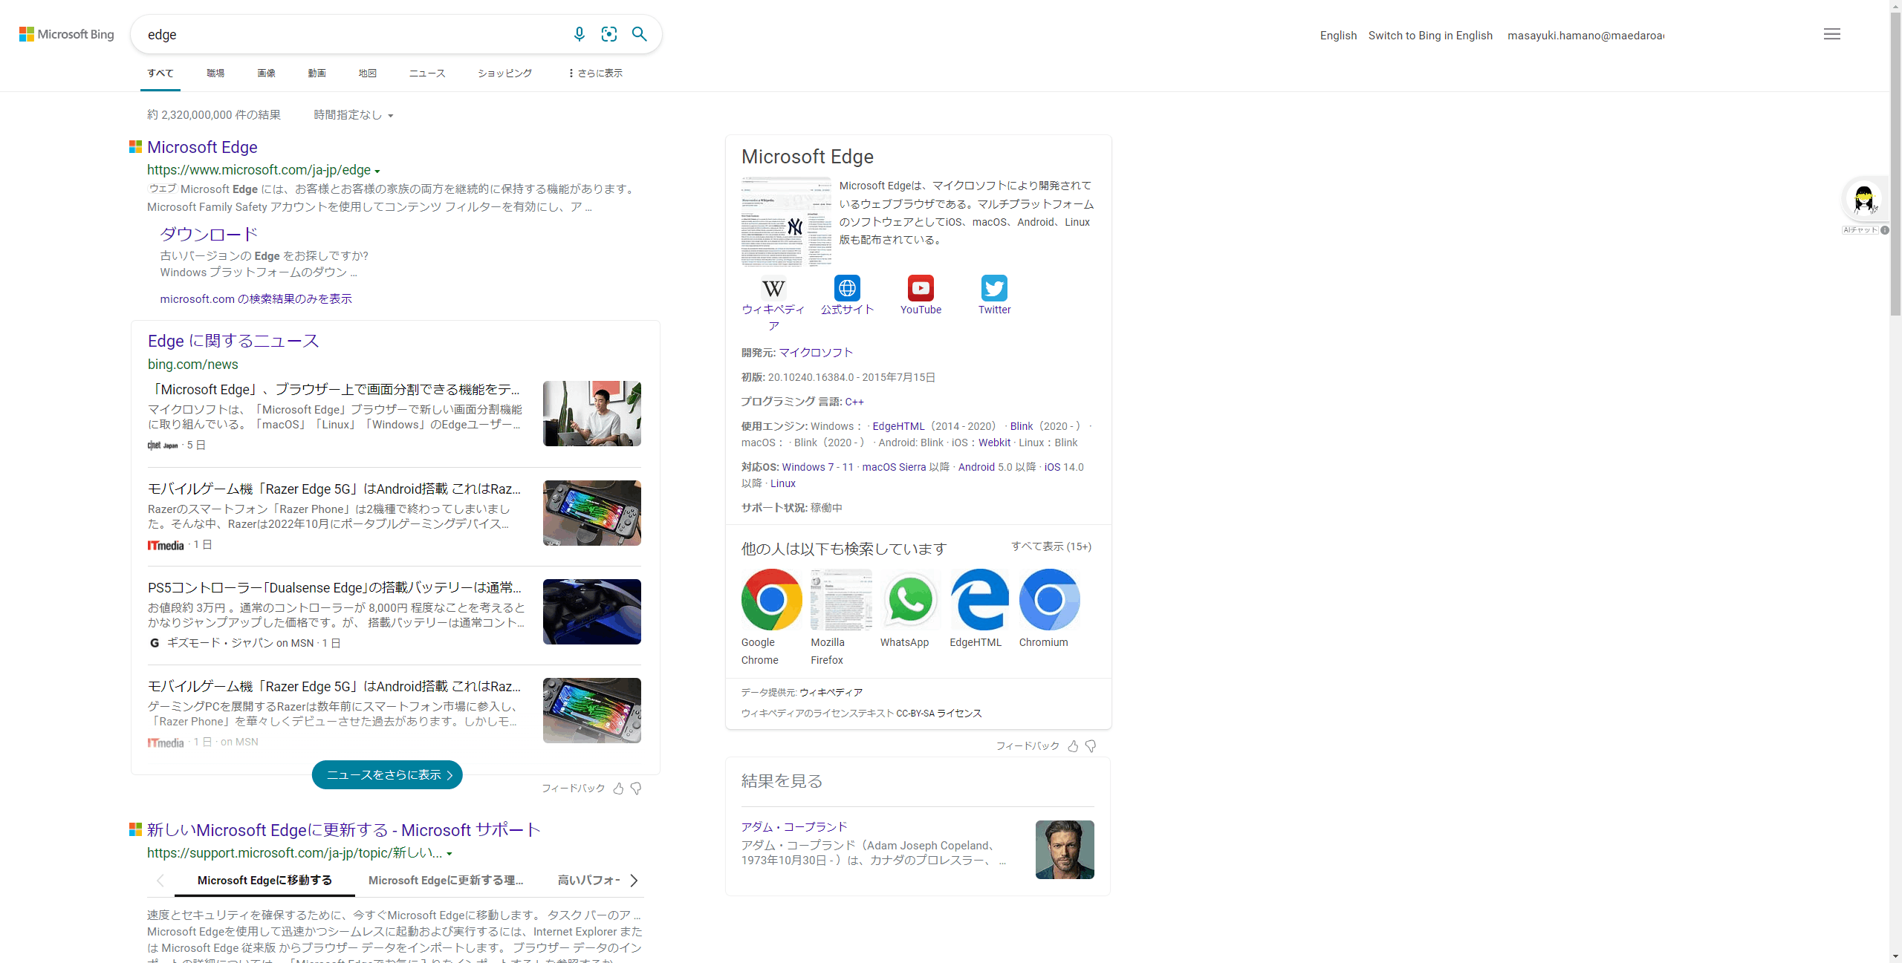
Task: Open visual search camera icon
Action: tap(609, 34)
